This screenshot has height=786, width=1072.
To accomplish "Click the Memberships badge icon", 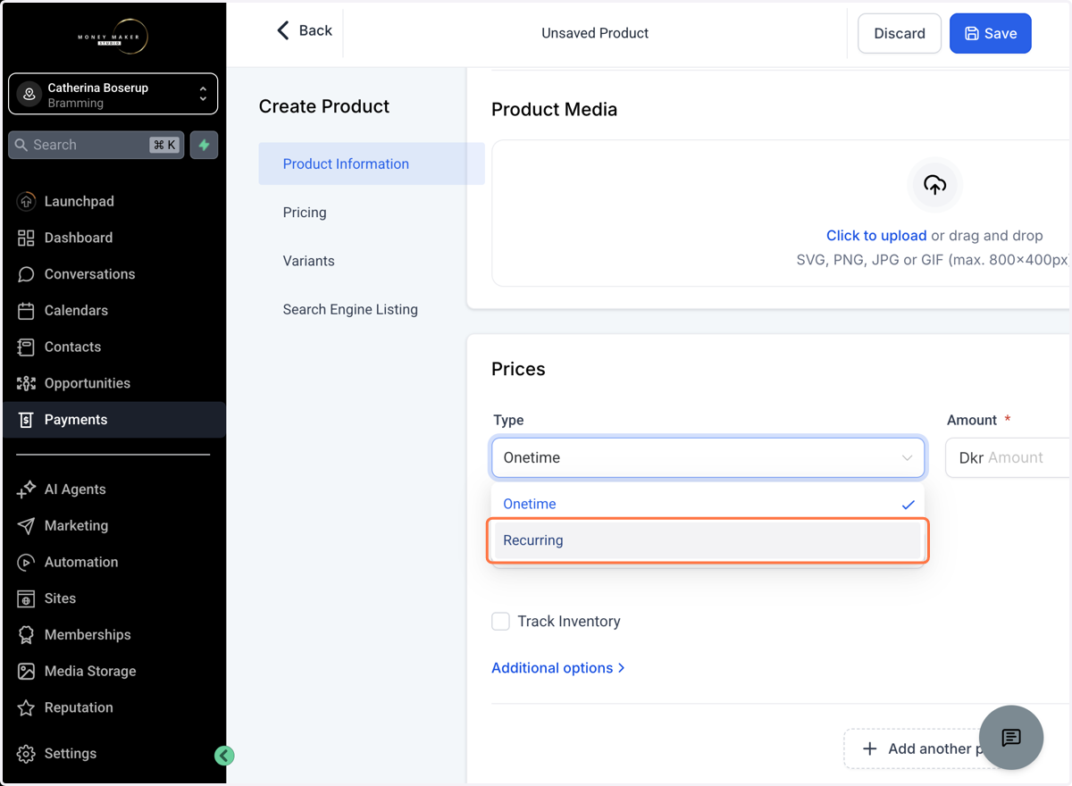I will point(26,635).
